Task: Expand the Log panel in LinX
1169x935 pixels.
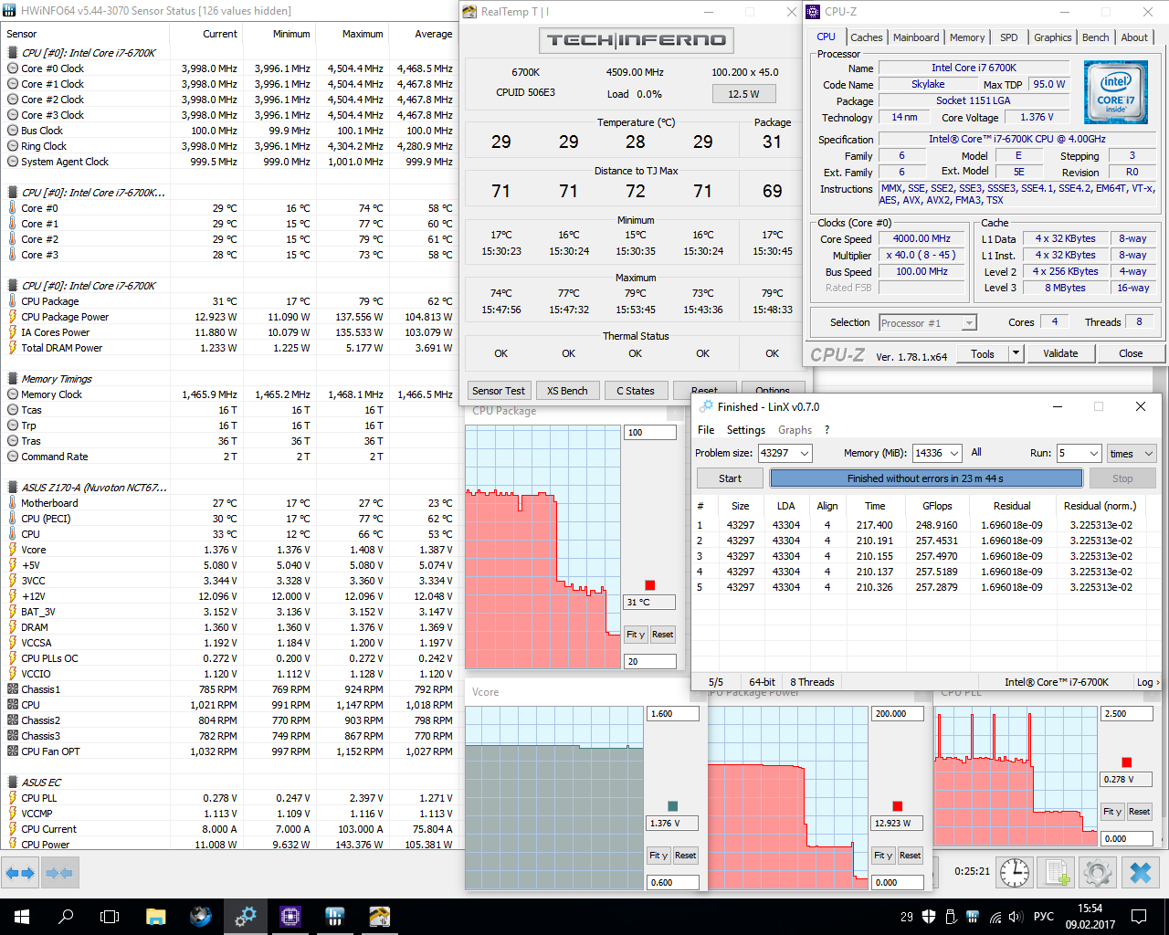Action: click(x=1148, y=682)
